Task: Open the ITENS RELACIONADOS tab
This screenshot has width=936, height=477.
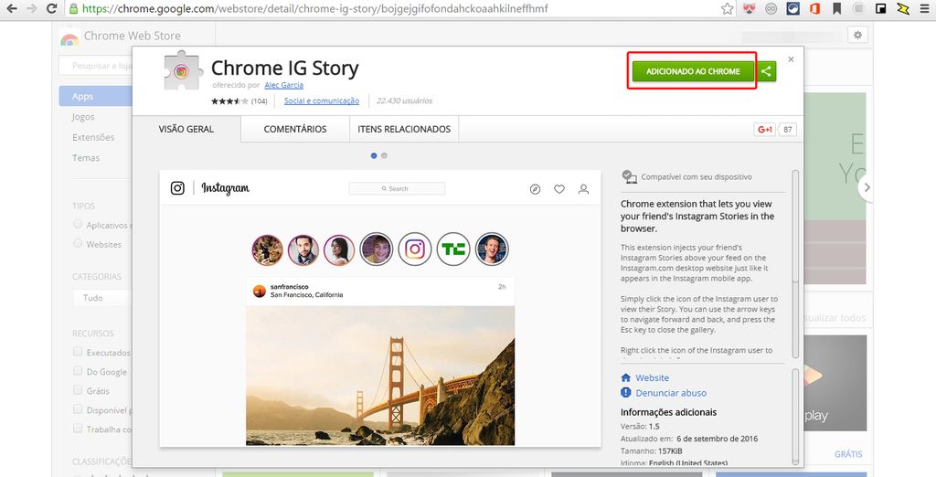Action: pos(404,129)
